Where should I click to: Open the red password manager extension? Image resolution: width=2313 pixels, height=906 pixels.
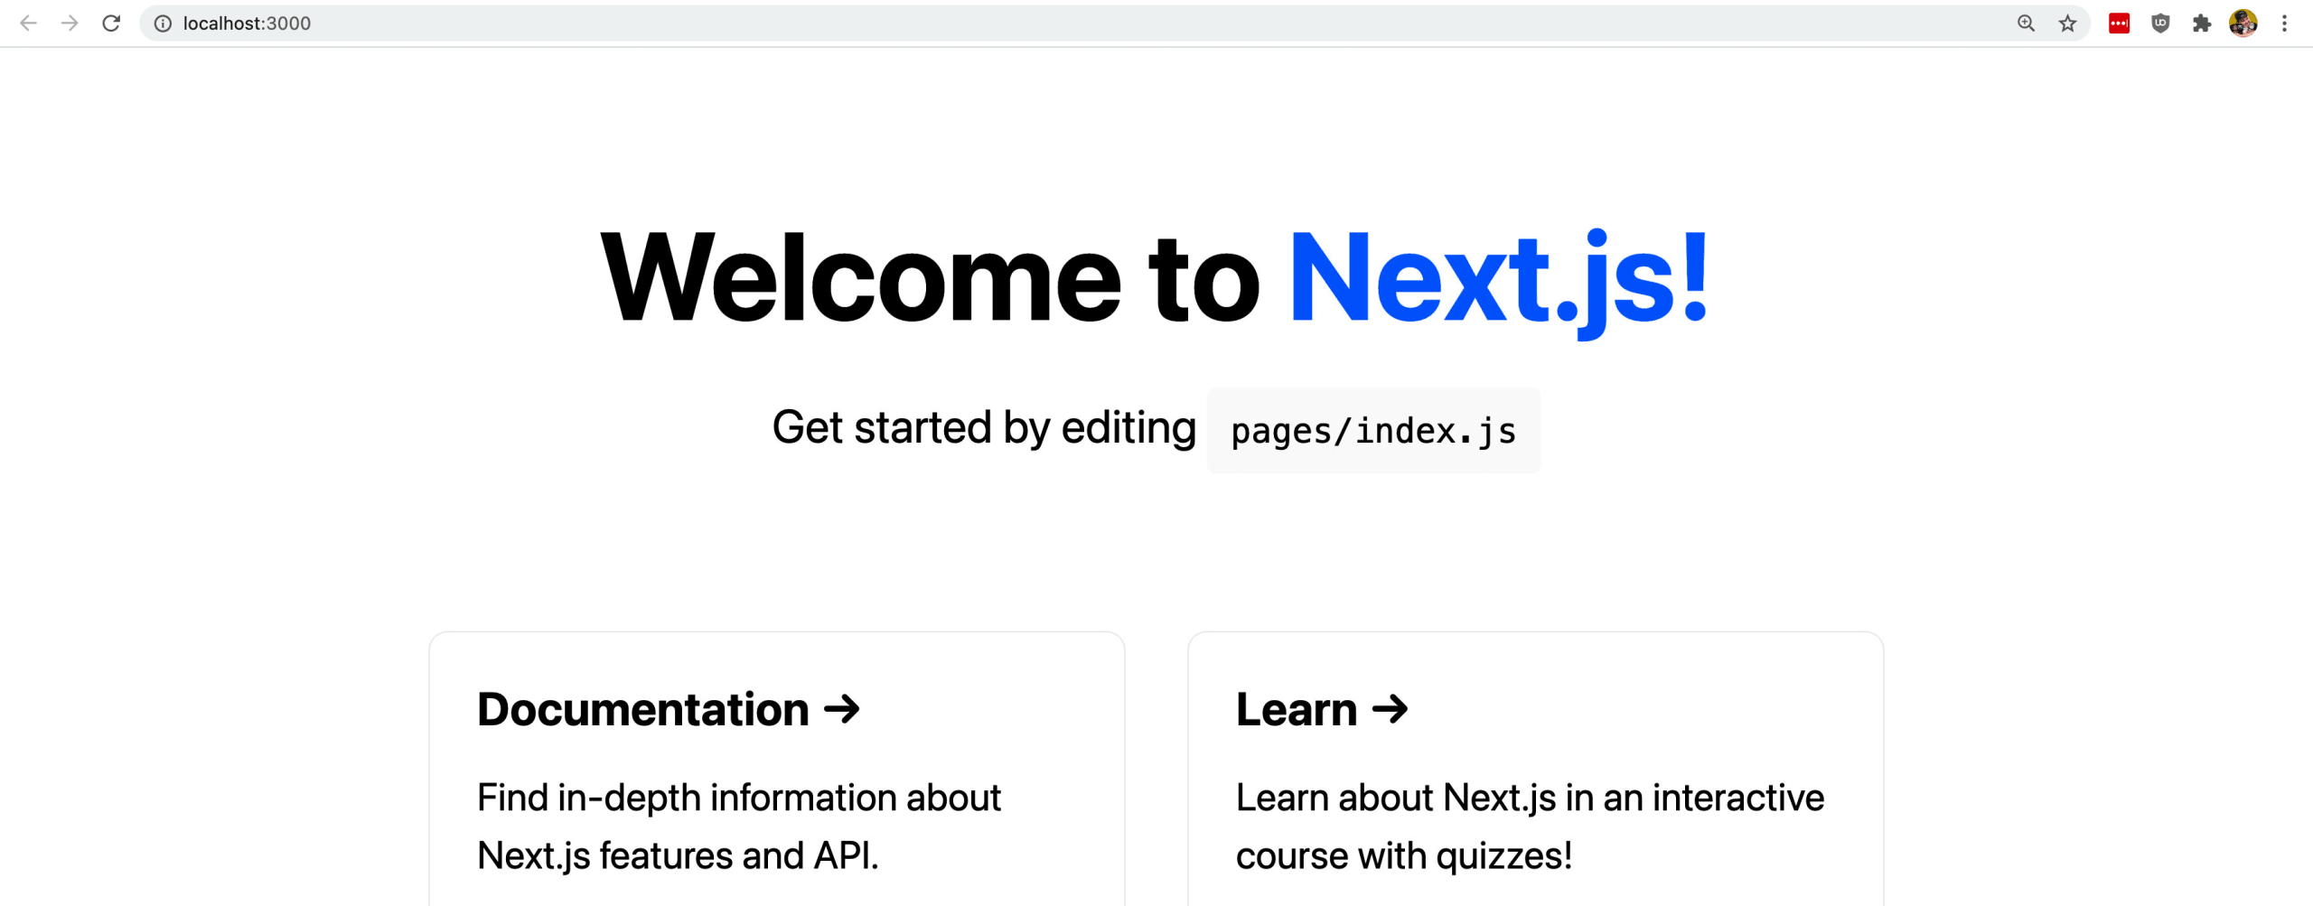2119,23
